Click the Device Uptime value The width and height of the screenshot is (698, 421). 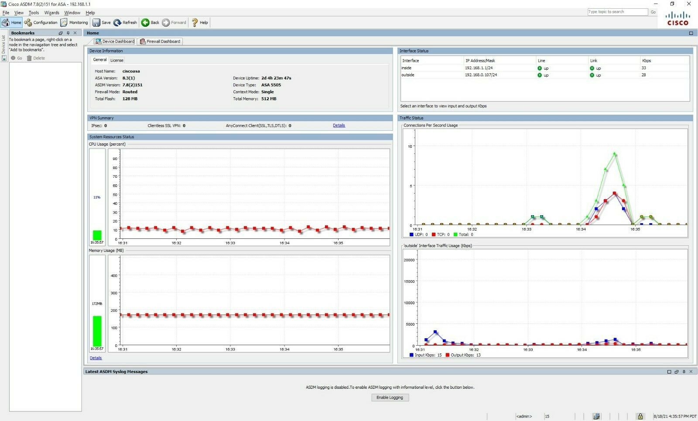pyautogui.click(x=276, y=78)
